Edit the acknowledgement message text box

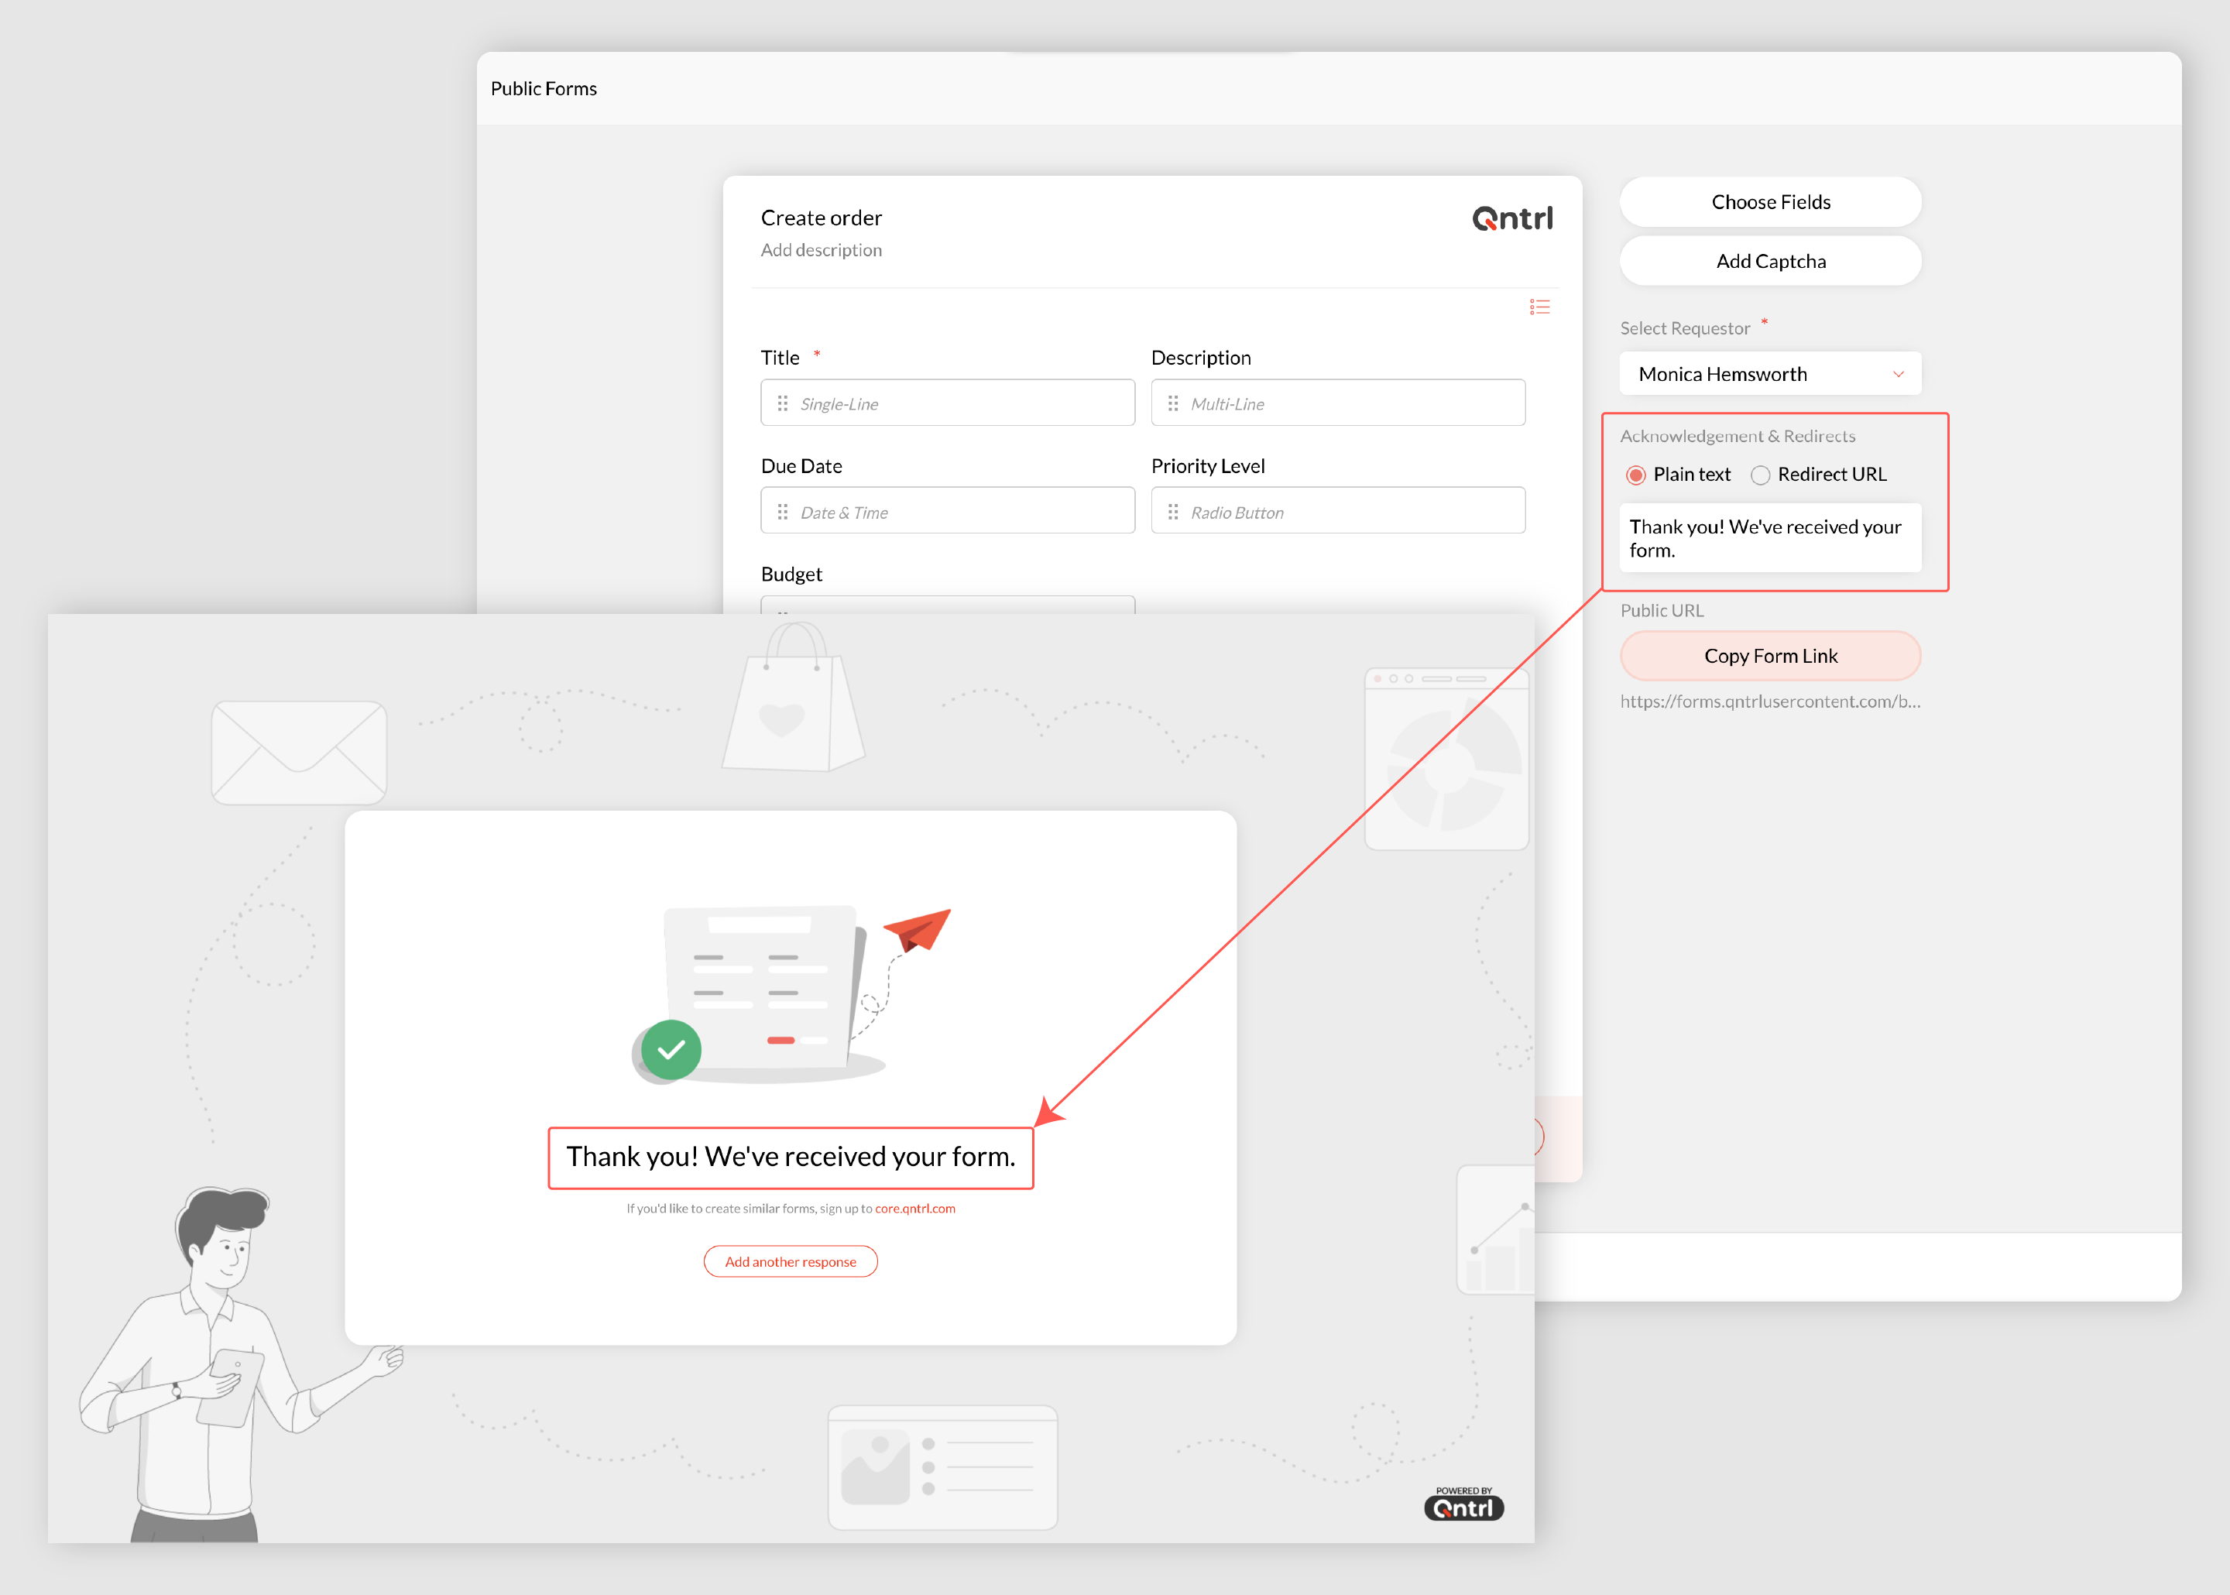tap(1769, 538)
